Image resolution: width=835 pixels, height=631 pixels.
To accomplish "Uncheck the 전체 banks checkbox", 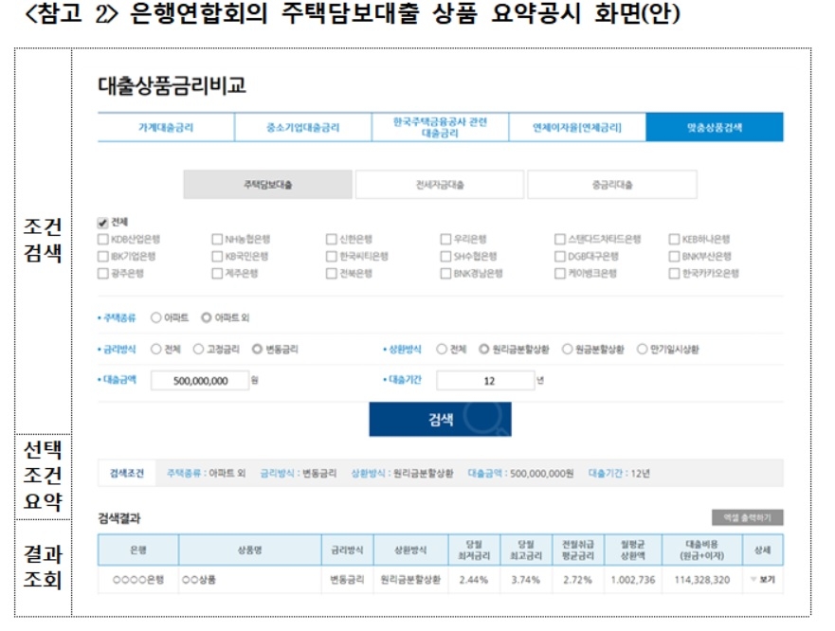I will (x=103, y=222).
